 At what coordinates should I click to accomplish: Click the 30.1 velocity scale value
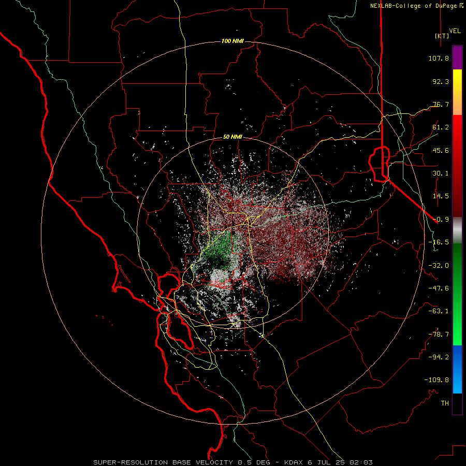(441, 173)
